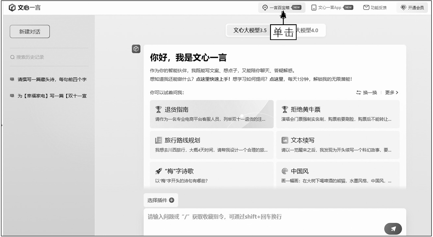Click NEW badge next to 一言百宝箱
The height and width of the screenshot is (237, 433).
(x=296, y=8)
